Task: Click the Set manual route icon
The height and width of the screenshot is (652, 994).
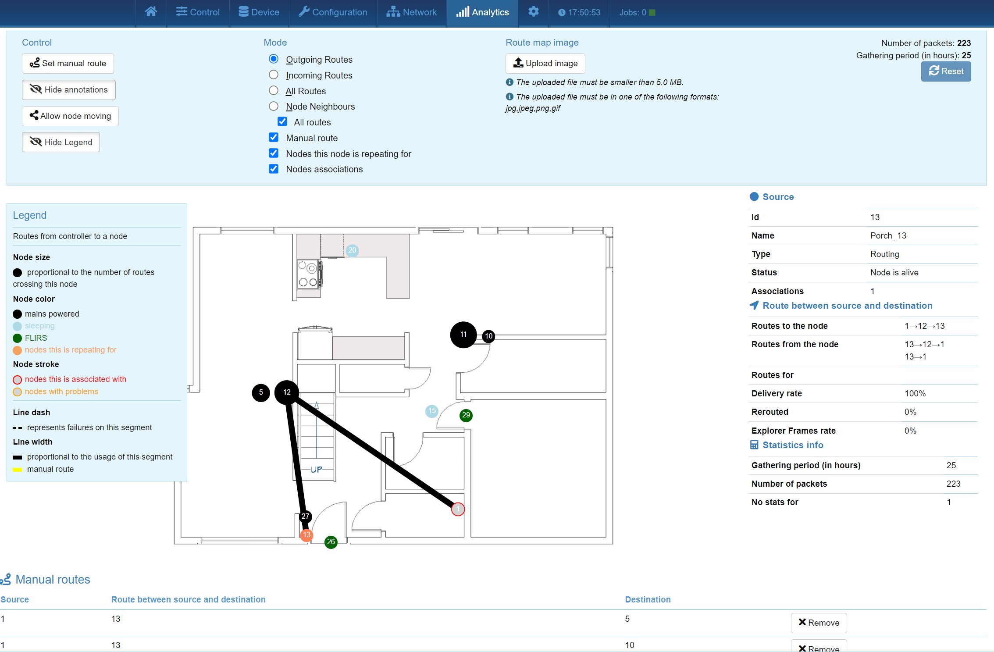Action: coord(35,63)
